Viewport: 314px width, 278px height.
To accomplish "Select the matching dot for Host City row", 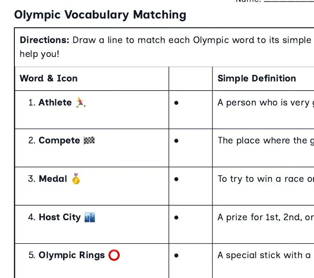I will (176, 217).
